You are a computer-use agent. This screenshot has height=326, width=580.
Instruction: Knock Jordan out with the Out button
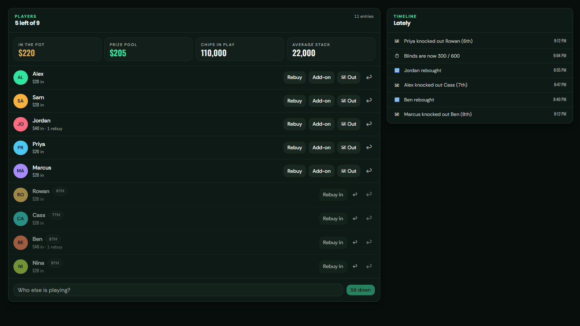[x=349, y=124]
